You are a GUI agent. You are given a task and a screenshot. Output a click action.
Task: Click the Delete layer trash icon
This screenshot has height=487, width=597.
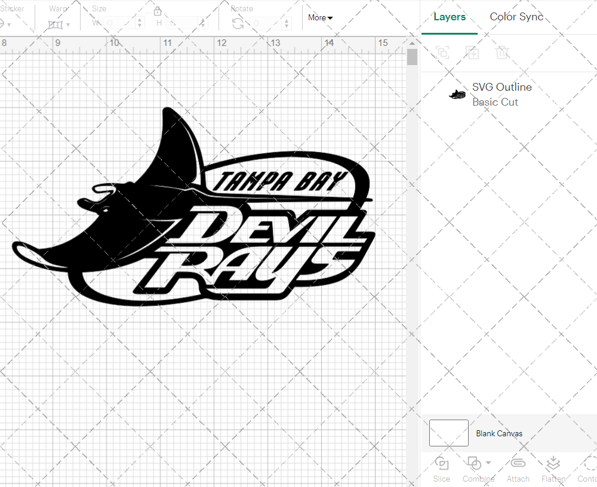pyautogui.click(x=502, y=53)
